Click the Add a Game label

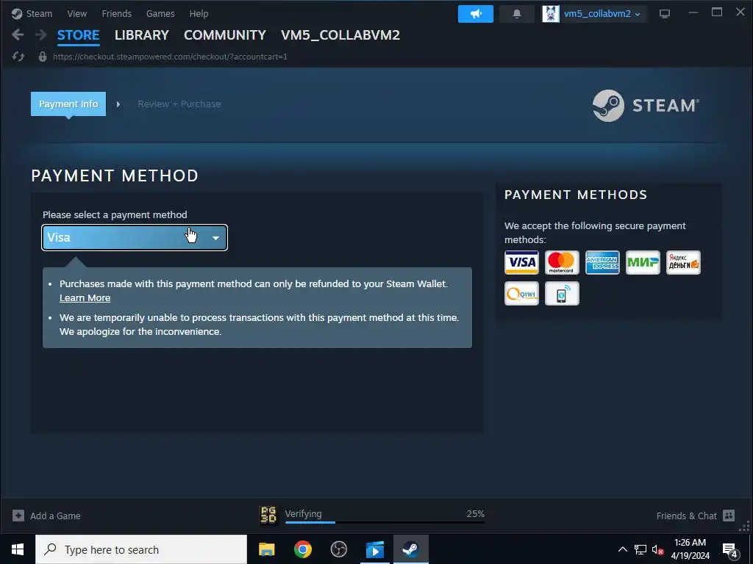[x=55, y=516]
